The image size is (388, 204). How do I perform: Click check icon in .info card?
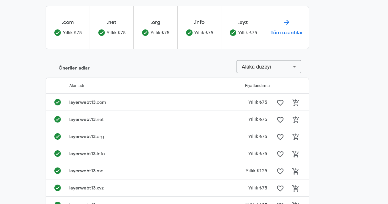point(189,33)
